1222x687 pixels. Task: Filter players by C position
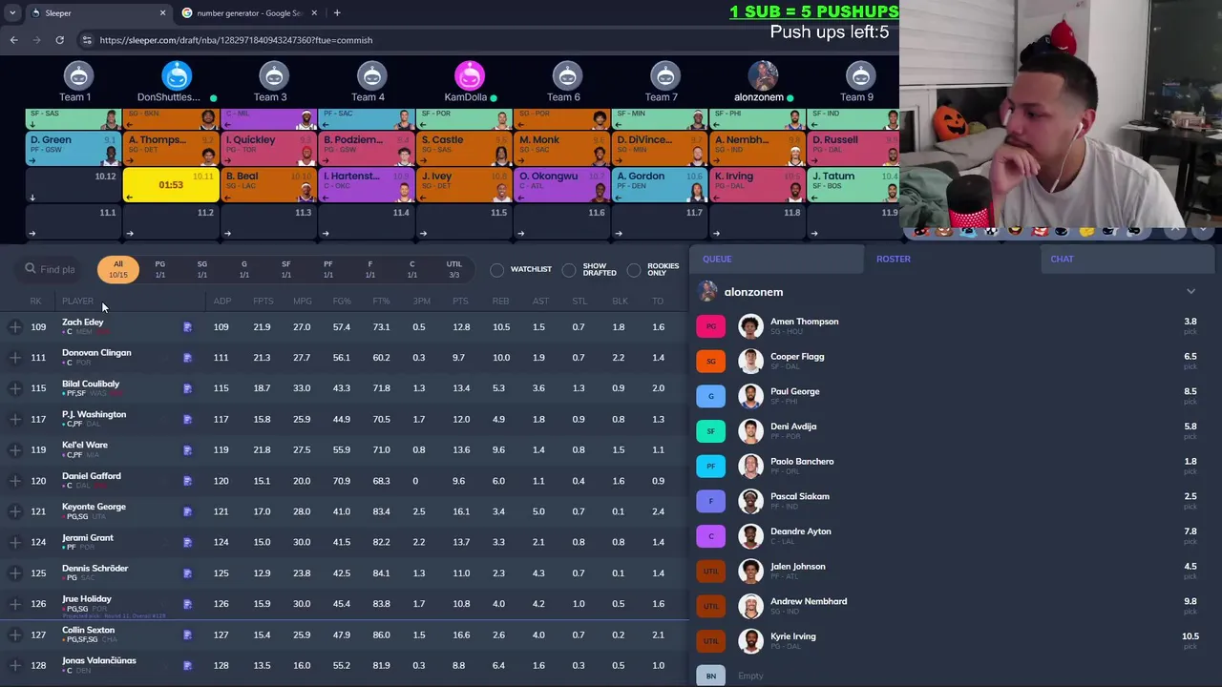coord(412,269)
